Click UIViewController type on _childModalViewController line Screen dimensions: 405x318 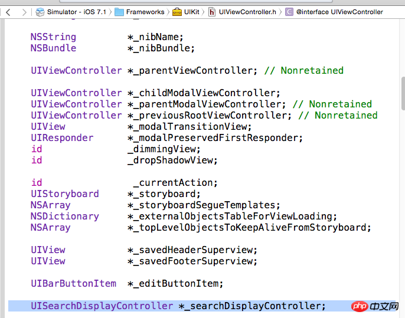pyautogui.click(x=76, y=93)
